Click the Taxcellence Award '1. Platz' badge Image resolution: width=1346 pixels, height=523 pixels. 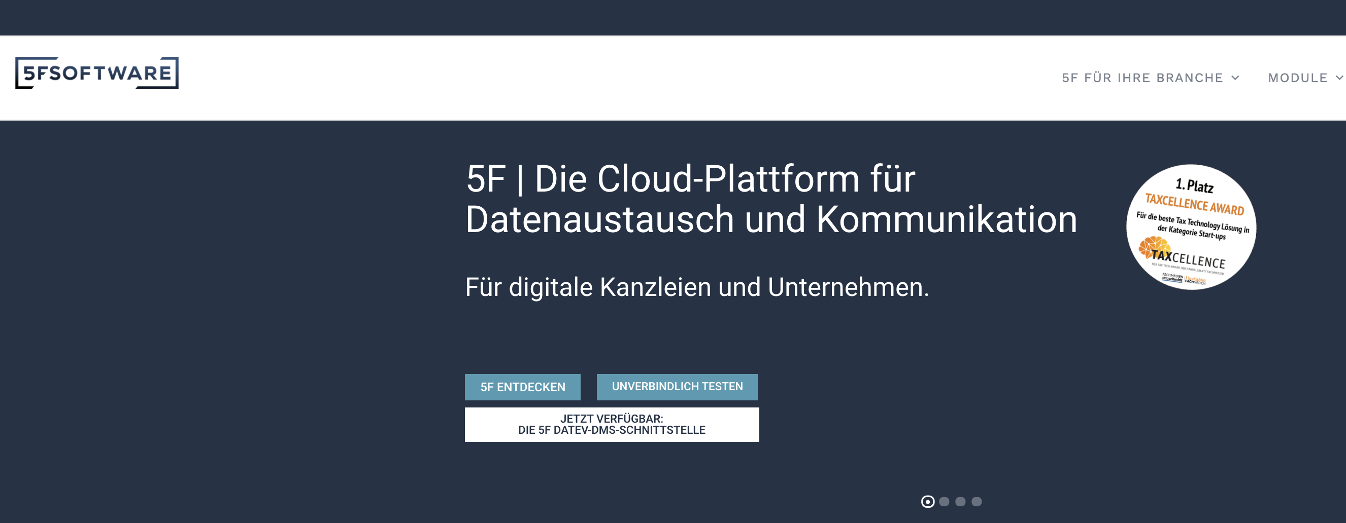coord(1191,227)
